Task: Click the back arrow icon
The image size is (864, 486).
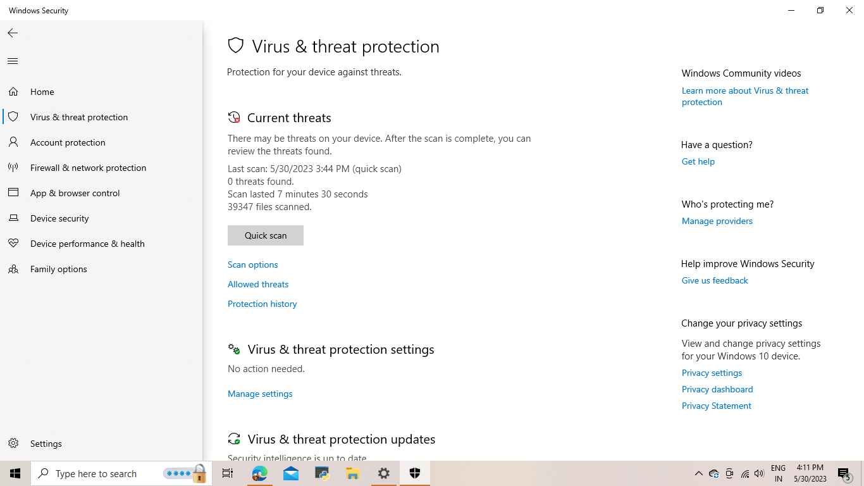Action: [13, 33]
